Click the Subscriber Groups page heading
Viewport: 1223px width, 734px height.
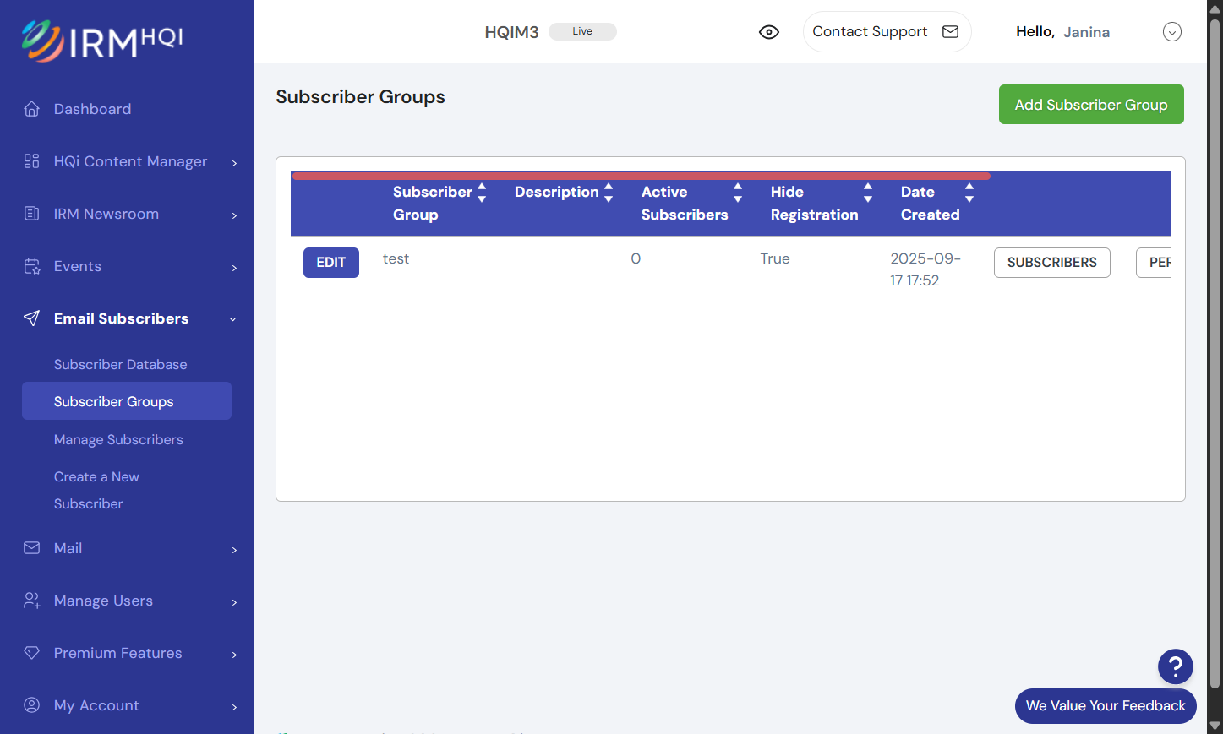pyautogui.click(x=360, y=97)
